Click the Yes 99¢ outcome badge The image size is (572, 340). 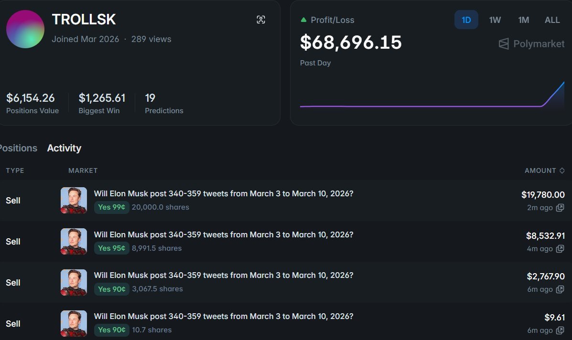(x=111, y=207)
